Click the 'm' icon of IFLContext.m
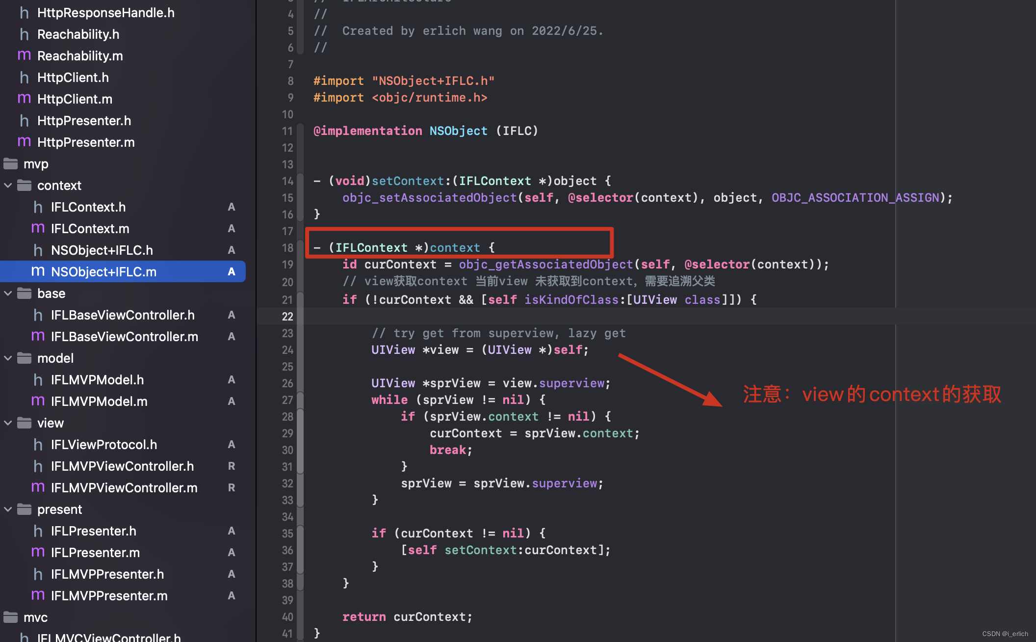 (38, 228)
